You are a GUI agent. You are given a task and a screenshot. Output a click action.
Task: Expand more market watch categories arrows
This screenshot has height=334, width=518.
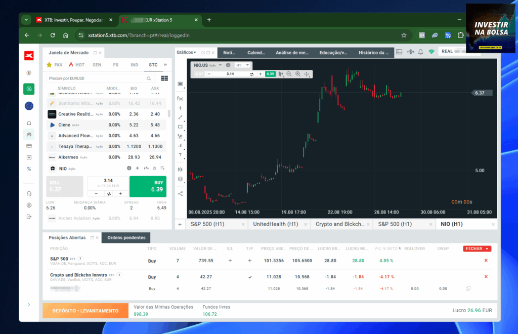tap(165, 65)
